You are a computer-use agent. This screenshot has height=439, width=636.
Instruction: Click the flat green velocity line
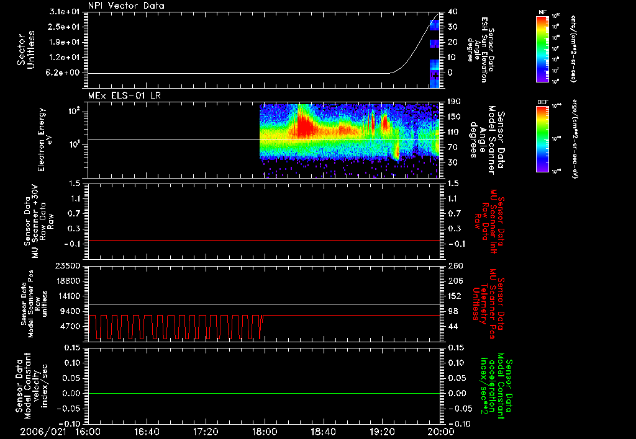pos(263,393)
